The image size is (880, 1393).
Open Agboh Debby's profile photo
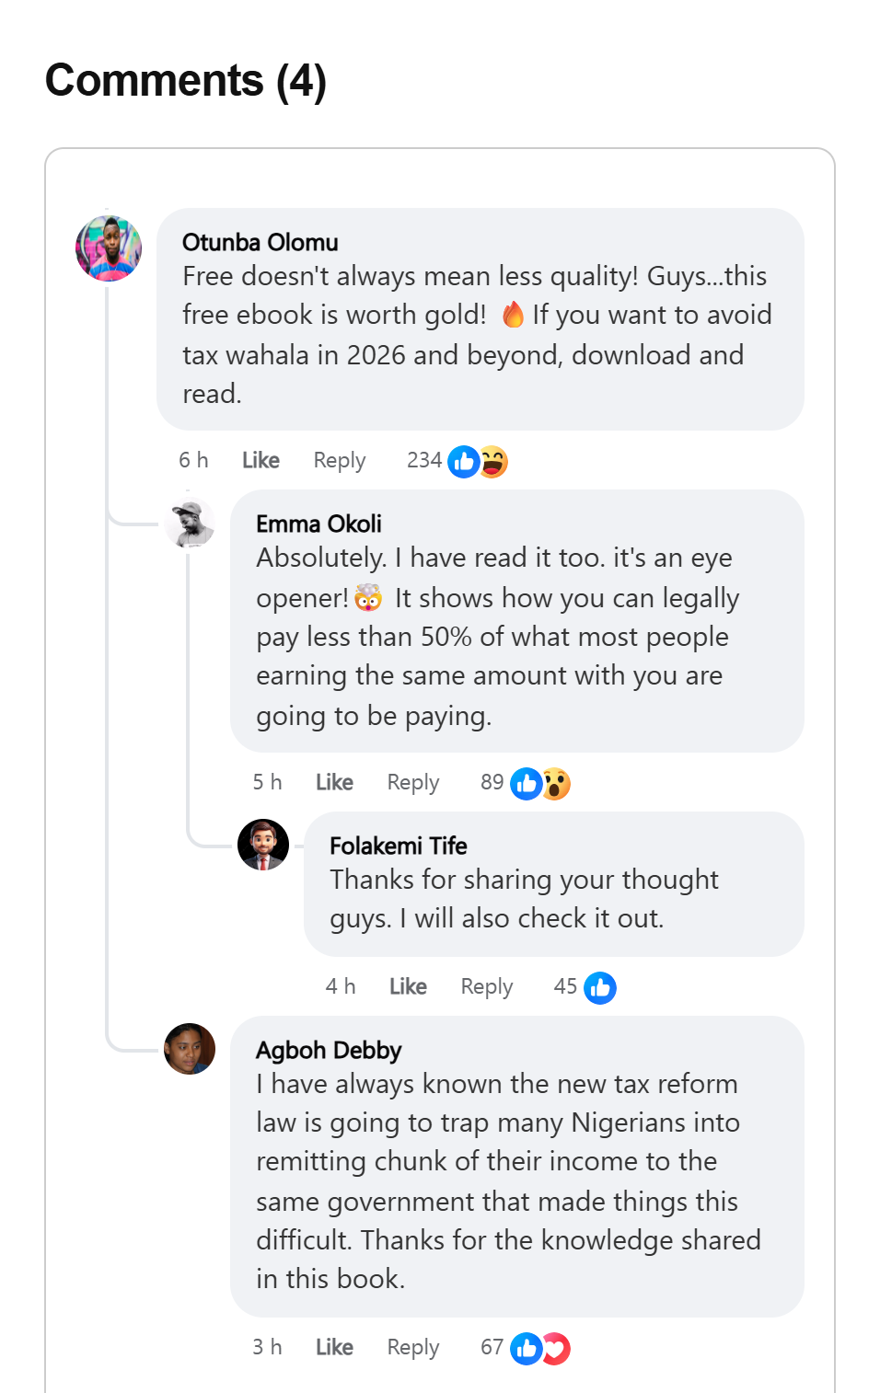point(190,1049)
